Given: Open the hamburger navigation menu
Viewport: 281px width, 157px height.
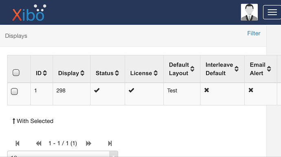Looking at the screenshot, I should click(x=272, y=12).
